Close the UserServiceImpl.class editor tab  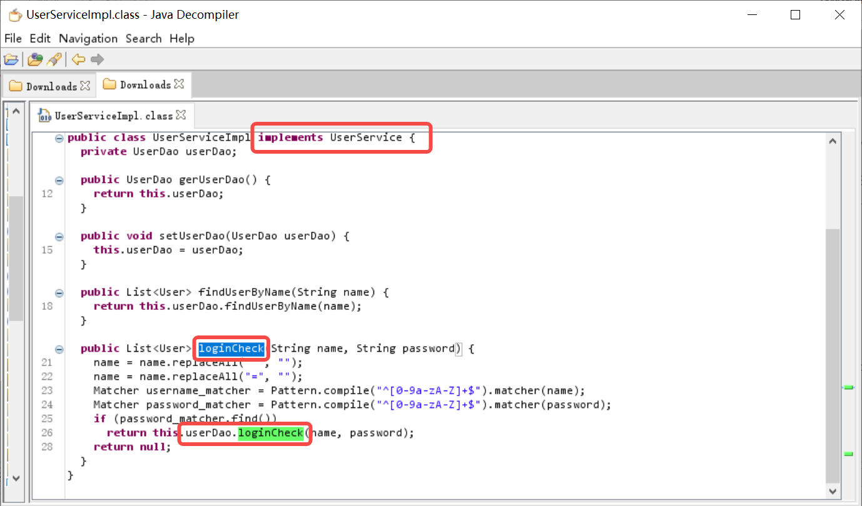[x=181, y=115]
